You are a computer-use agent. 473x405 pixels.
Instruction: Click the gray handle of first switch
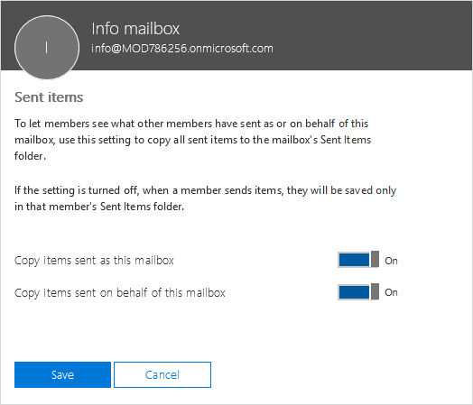pos(375,260)
